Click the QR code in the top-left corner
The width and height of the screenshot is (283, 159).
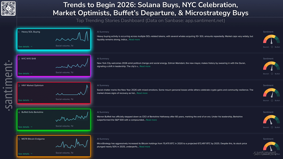[x=8, y=8]
